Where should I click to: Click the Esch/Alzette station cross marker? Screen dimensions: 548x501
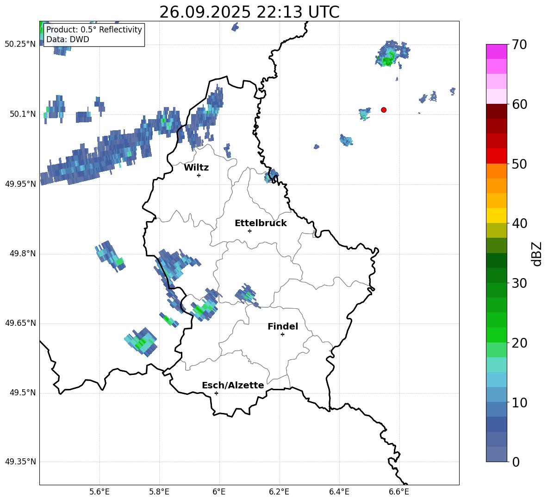pos(216,393)
